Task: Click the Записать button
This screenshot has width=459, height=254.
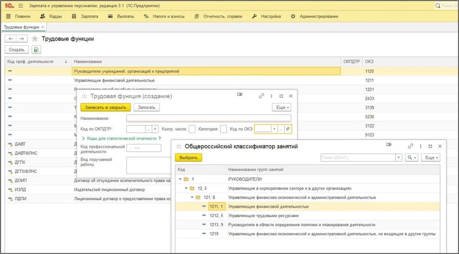Action: [146, 107]
